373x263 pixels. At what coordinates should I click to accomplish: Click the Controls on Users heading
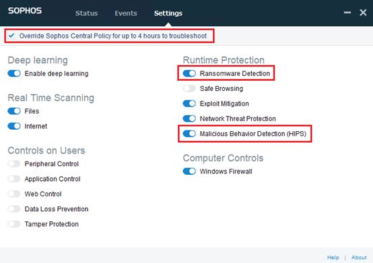(x=46, y=151)
